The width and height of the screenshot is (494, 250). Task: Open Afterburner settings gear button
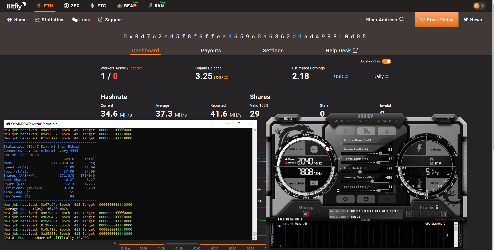coord(345,199)
